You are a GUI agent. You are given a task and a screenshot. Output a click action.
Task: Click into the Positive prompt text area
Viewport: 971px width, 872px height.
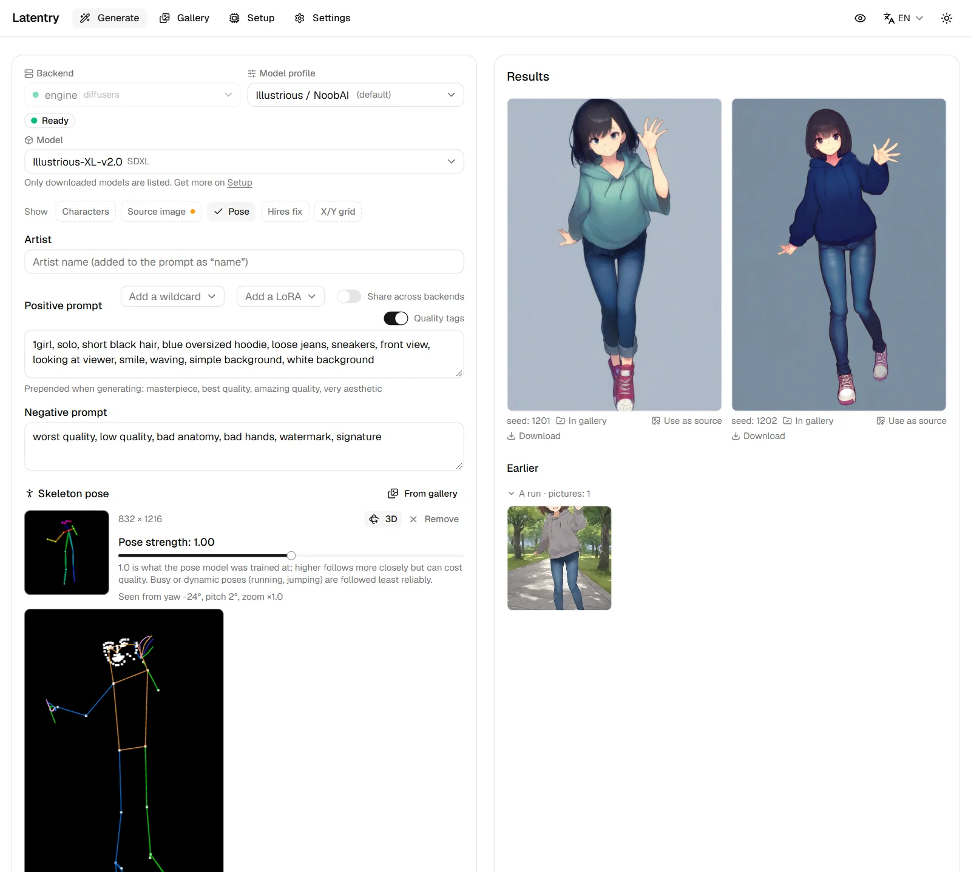(x=244, y=354)
